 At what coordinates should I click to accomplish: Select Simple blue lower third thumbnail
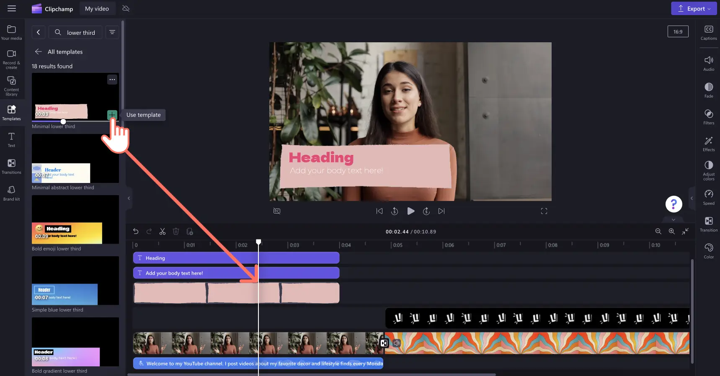point(75,281)
